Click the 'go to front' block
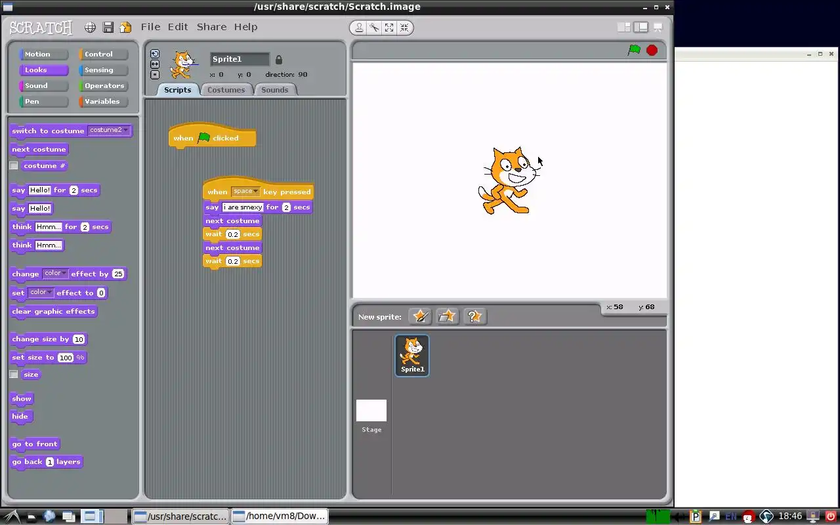 point(35,444)
